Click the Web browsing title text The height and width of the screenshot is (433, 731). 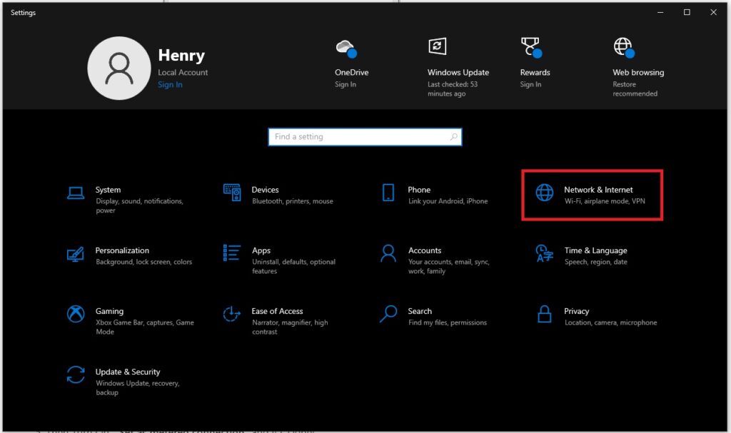pos(638,72)
